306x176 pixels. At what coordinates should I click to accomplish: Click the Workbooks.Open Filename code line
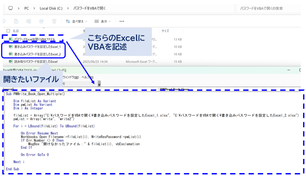81,137
